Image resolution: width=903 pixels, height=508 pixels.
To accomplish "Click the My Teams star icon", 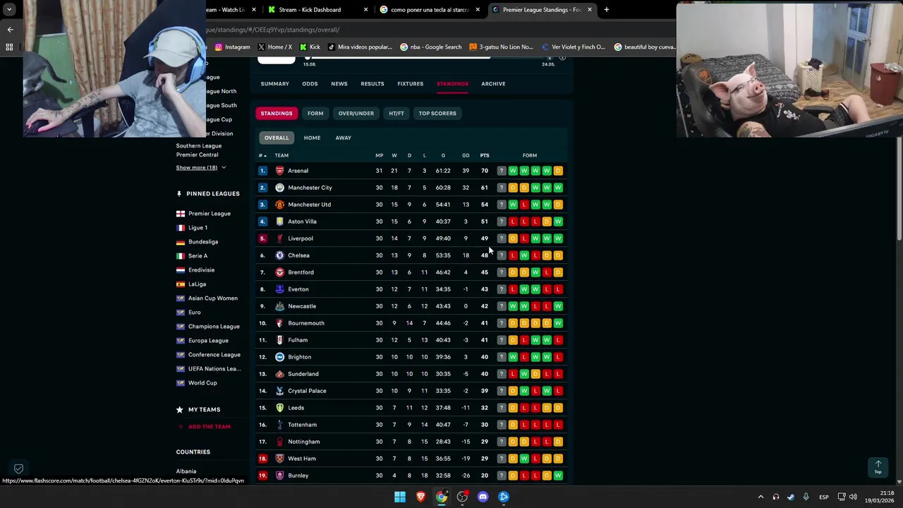I will pyautogui.click(x=180, y=410).
